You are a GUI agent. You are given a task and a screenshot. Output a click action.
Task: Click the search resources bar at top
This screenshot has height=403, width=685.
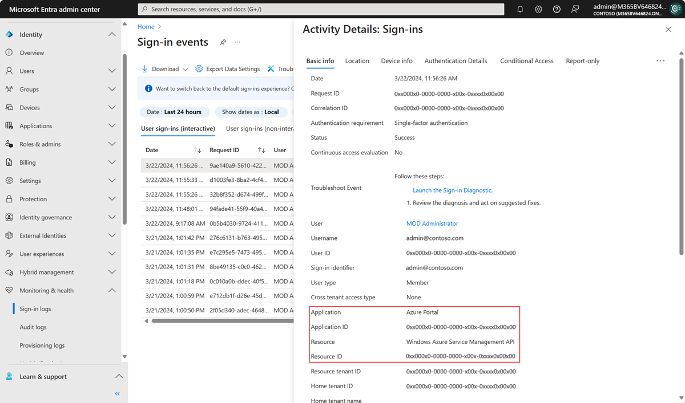320,9
